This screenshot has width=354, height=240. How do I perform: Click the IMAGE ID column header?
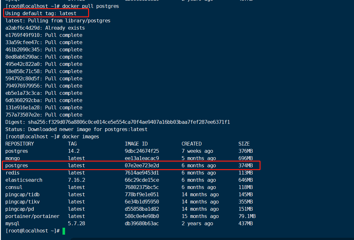(x=136, y=144)
